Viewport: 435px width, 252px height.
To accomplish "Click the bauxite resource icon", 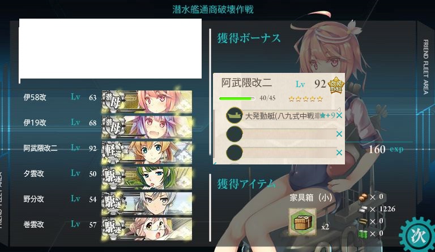I will (363, 197).
